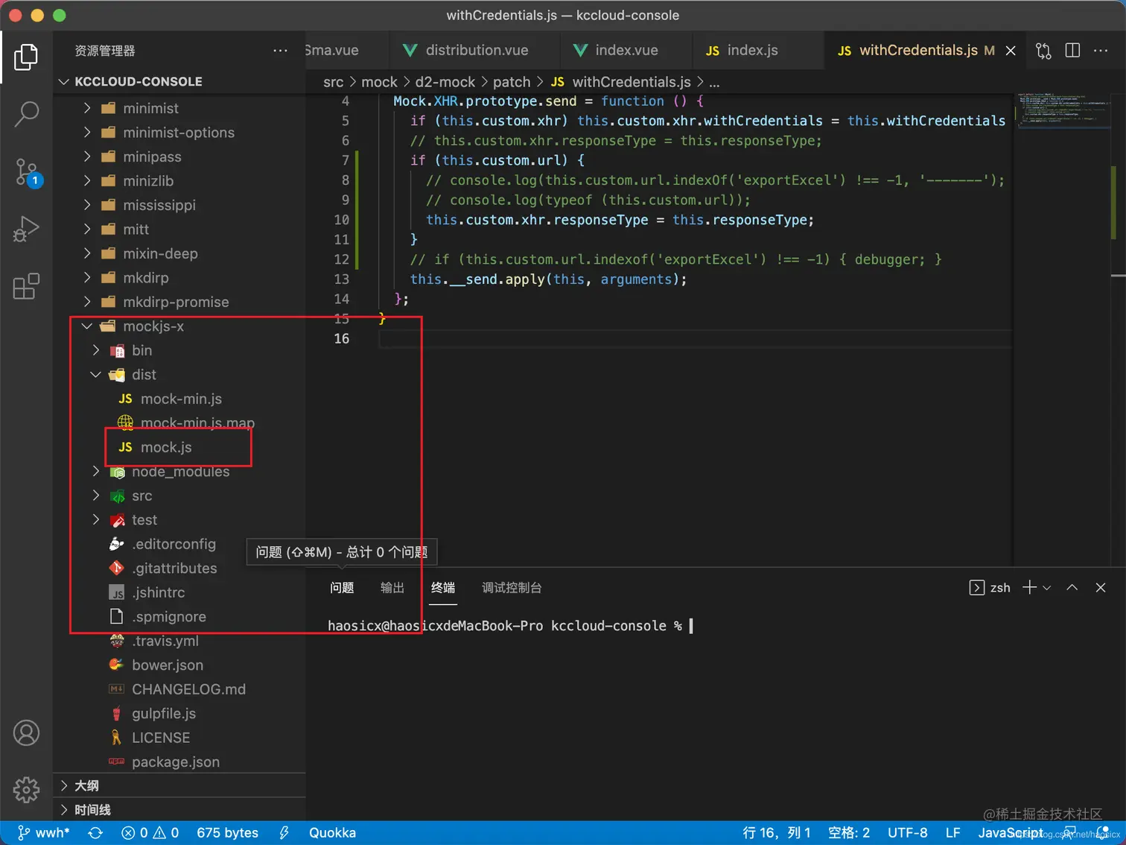The width and height of the screenshot is (1126, 845).
Task: Open the Manage gear menu
Action: (x=26, y=789)
